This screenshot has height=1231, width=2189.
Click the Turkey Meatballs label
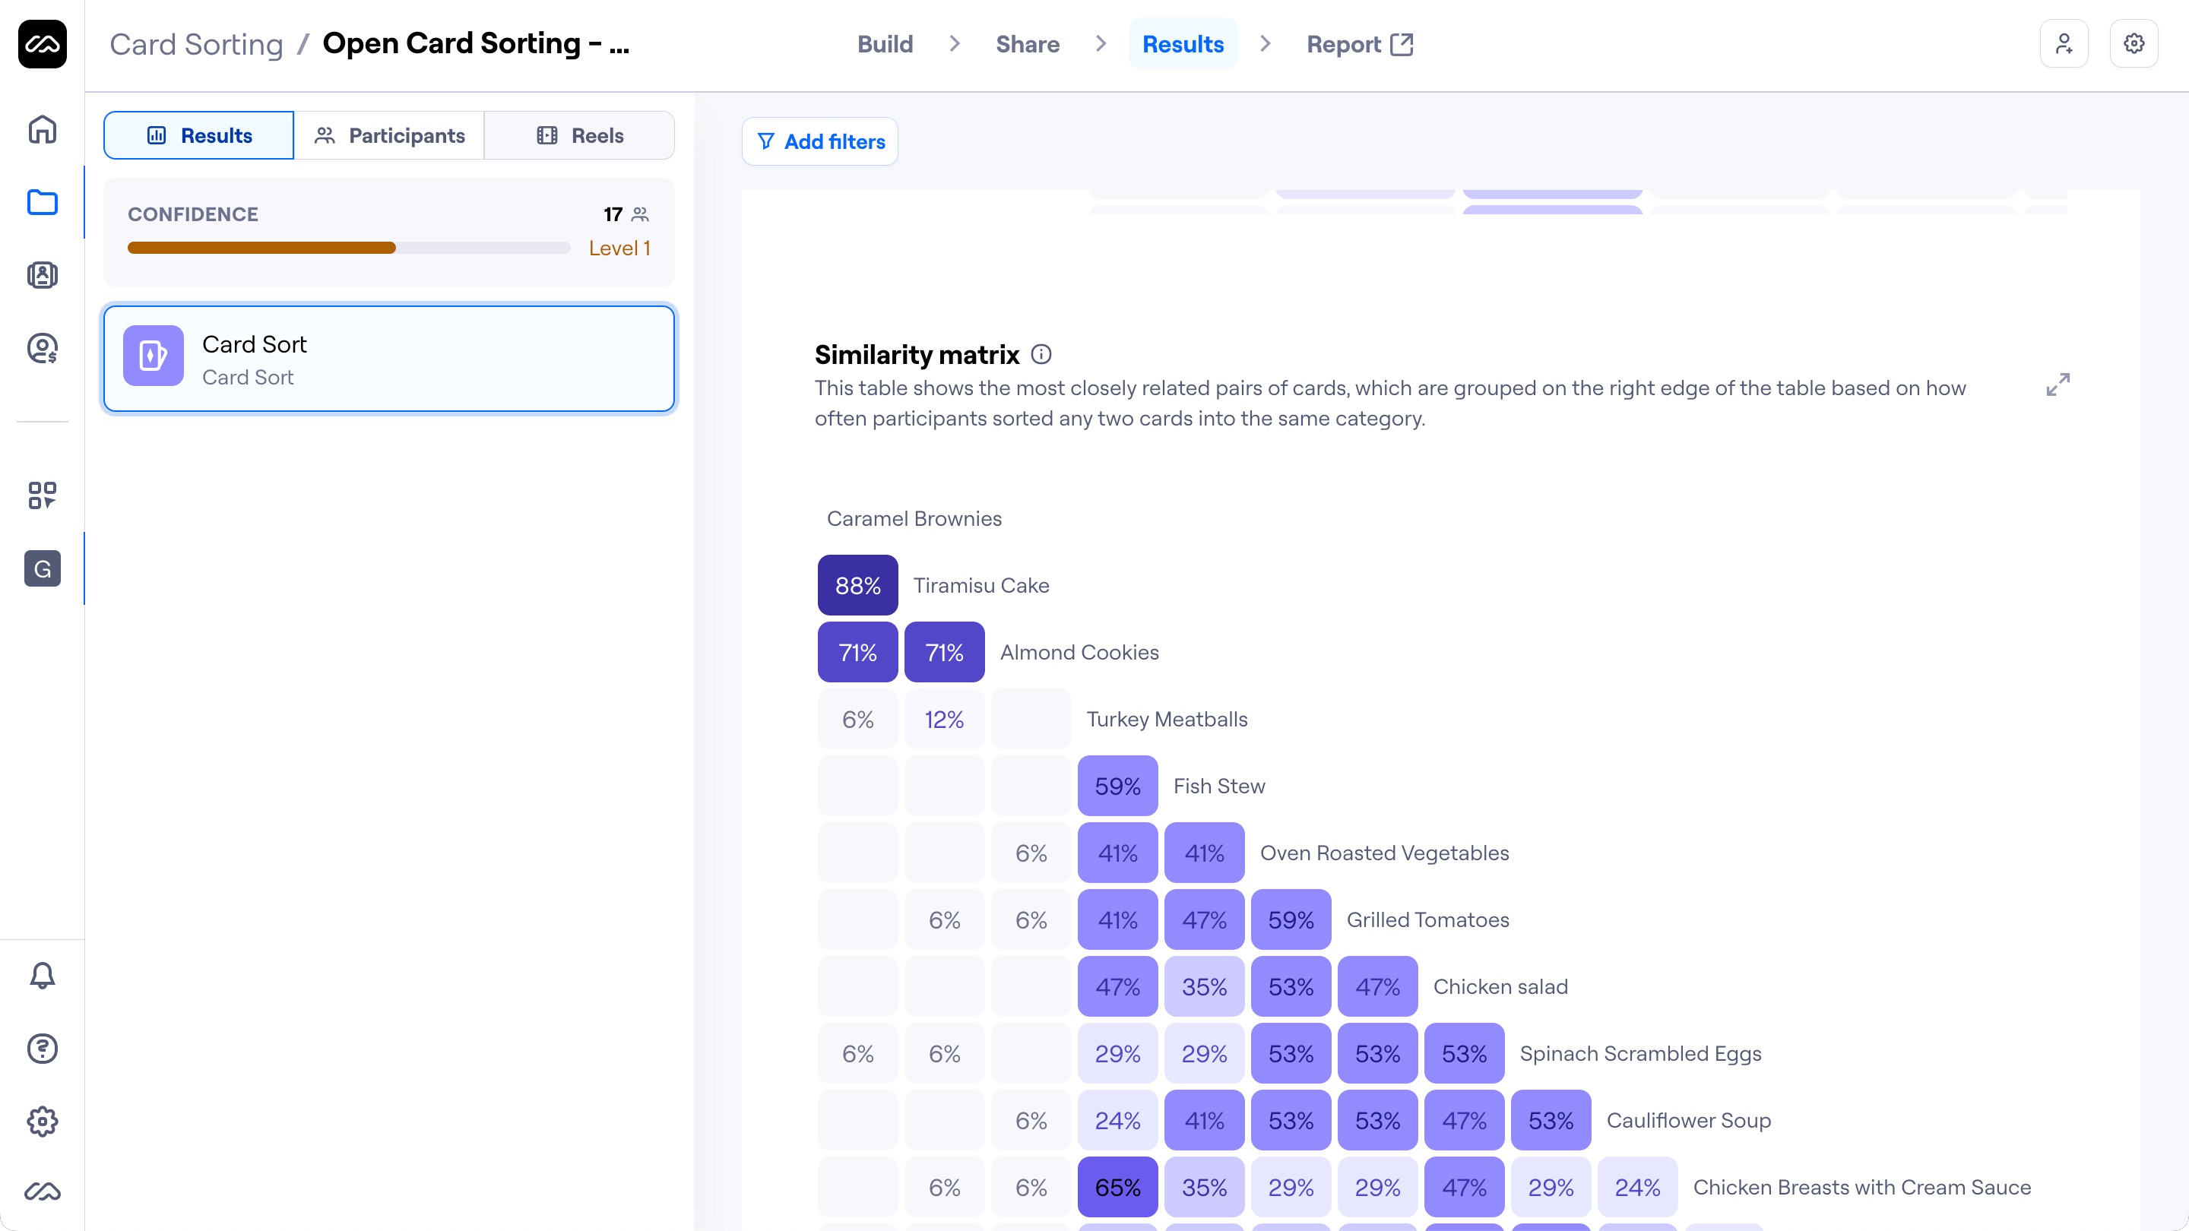[1167, 720]
